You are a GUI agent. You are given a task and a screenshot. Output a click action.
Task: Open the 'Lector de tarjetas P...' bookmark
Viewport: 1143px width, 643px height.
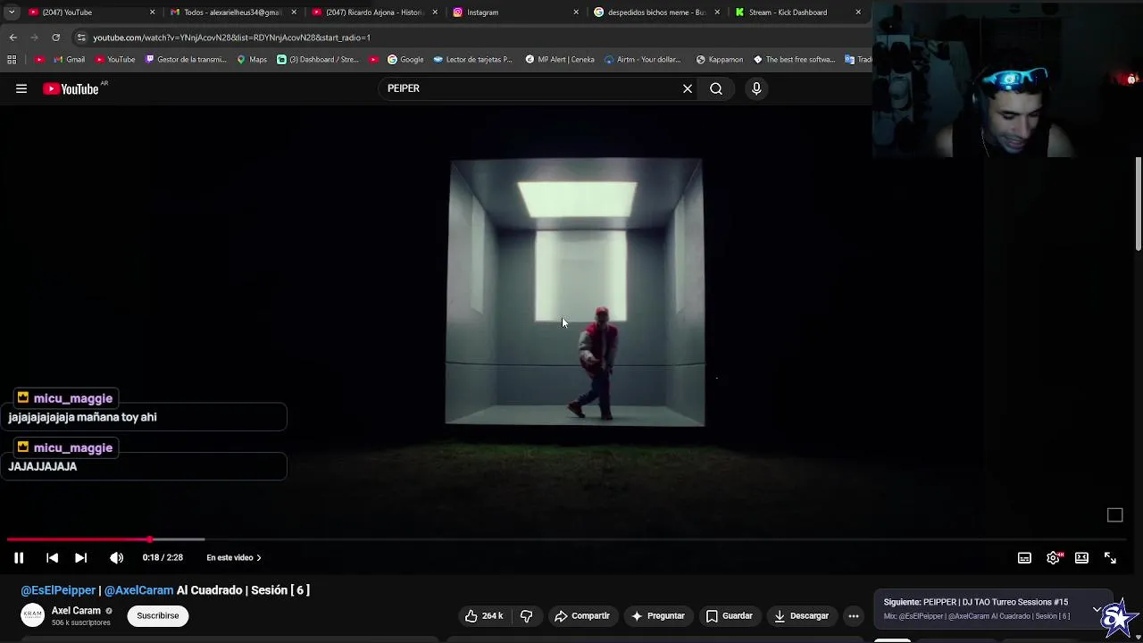coord(473,60)
